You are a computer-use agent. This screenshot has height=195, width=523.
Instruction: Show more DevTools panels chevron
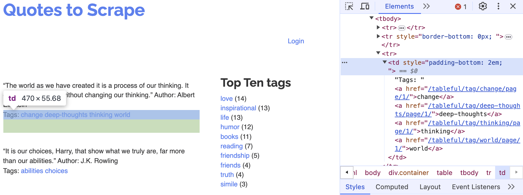tap(426, 6)
